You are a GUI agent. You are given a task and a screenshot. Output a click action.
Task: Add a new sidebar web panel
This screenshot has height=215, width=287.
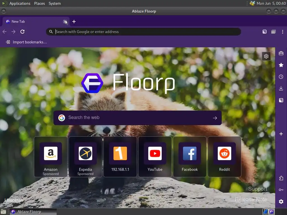(281, 134)
